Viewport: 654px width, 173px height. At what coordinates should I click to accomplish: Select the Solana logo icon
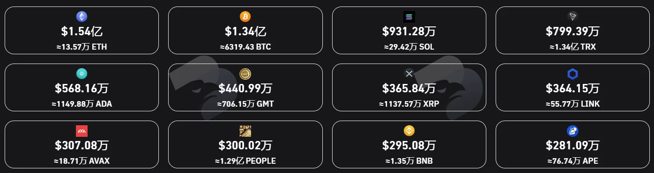409,17
